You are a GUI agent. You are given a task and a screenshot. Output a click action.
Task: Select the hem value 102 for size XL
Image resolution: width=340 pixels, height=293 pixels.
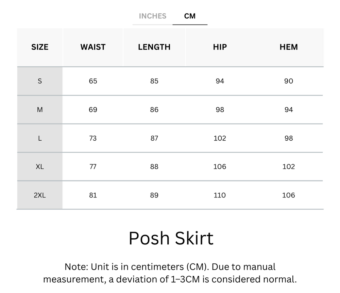288,167
